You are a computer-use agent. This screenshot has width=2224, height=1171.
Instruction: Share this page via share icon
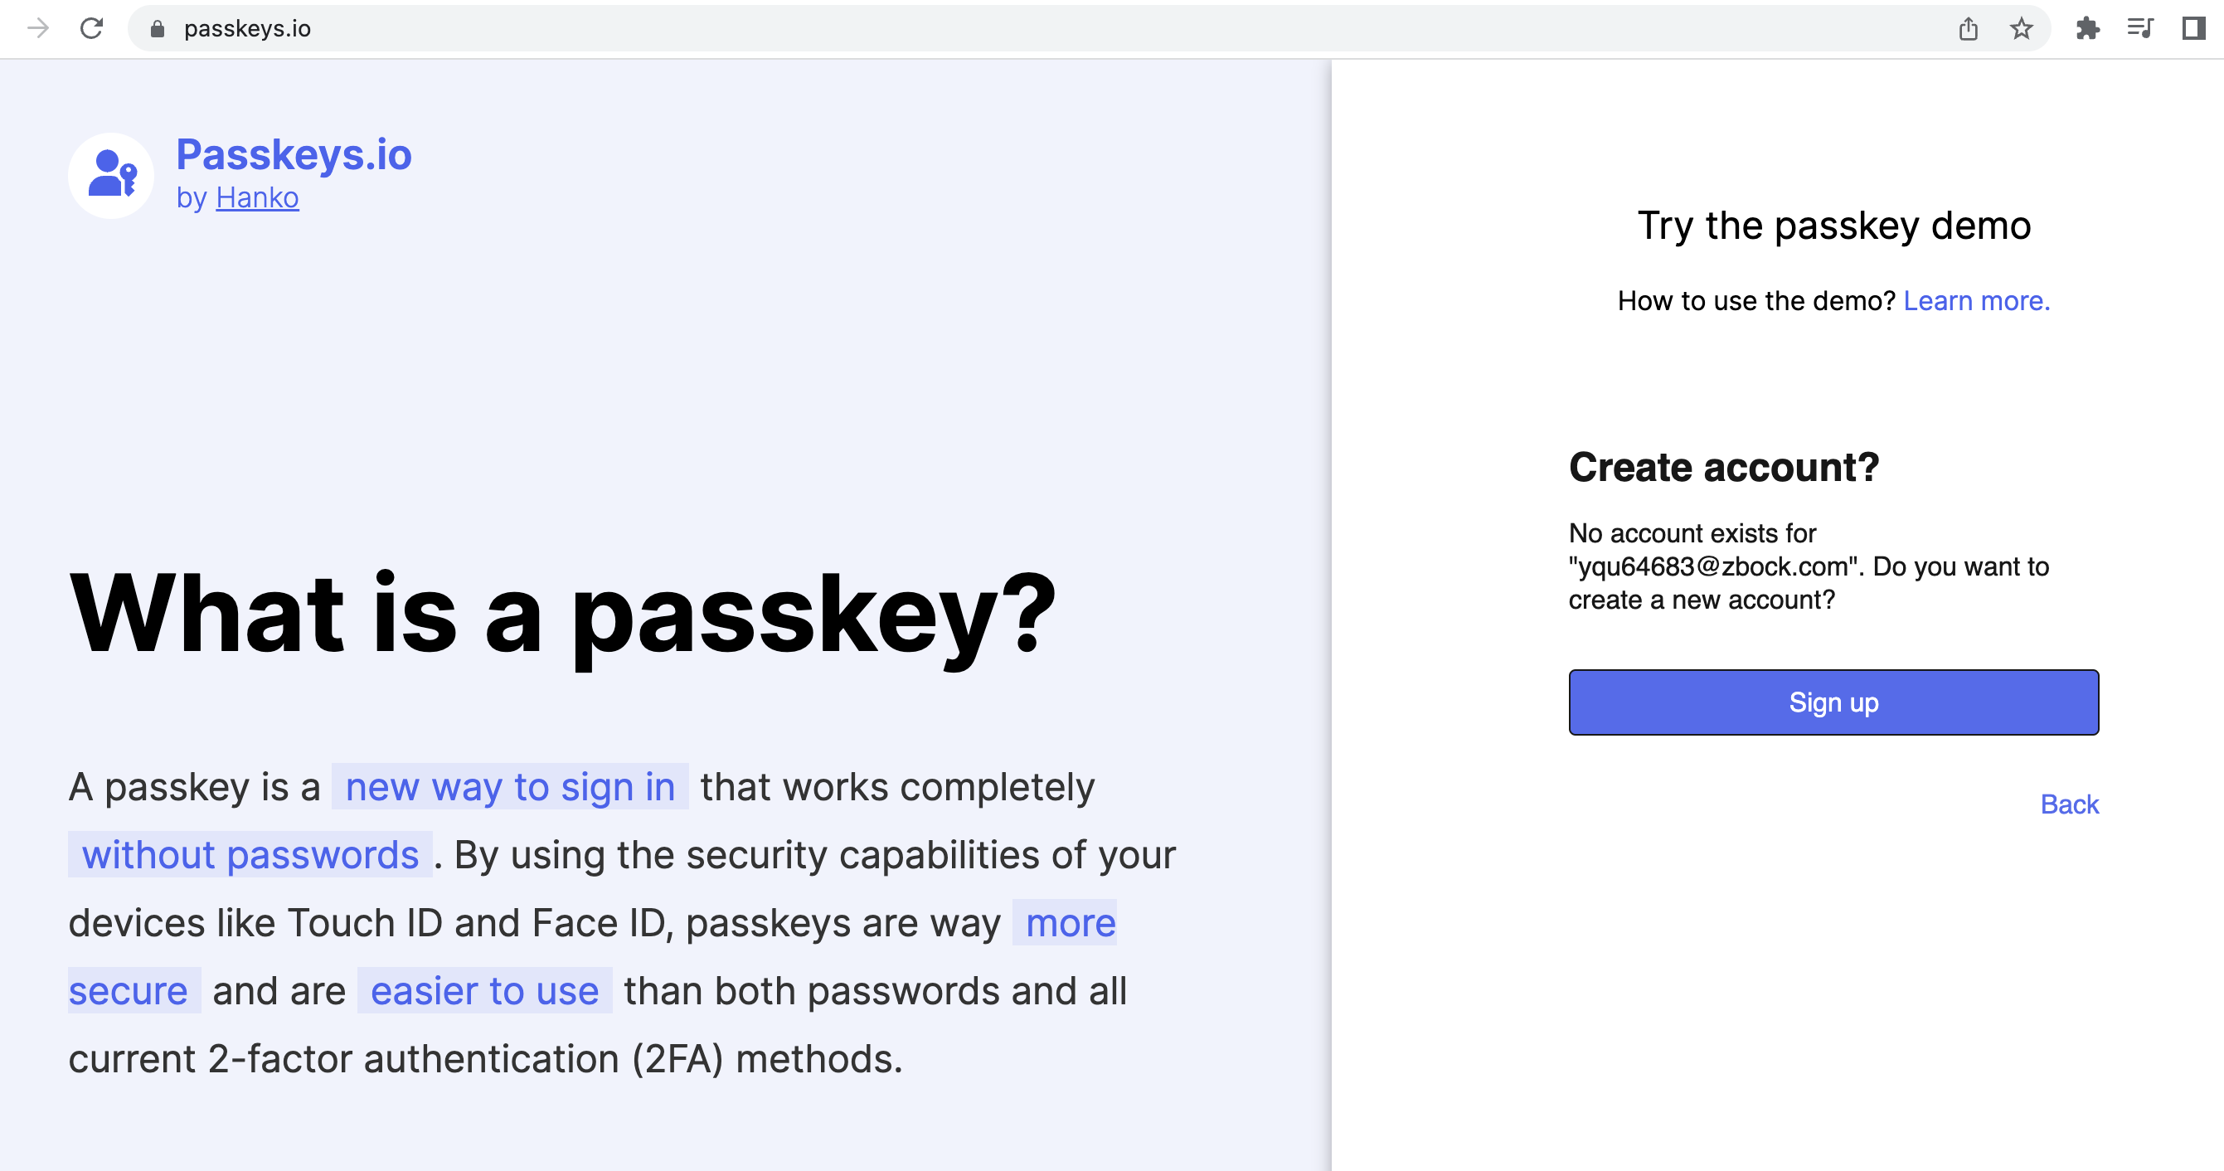1969,28
